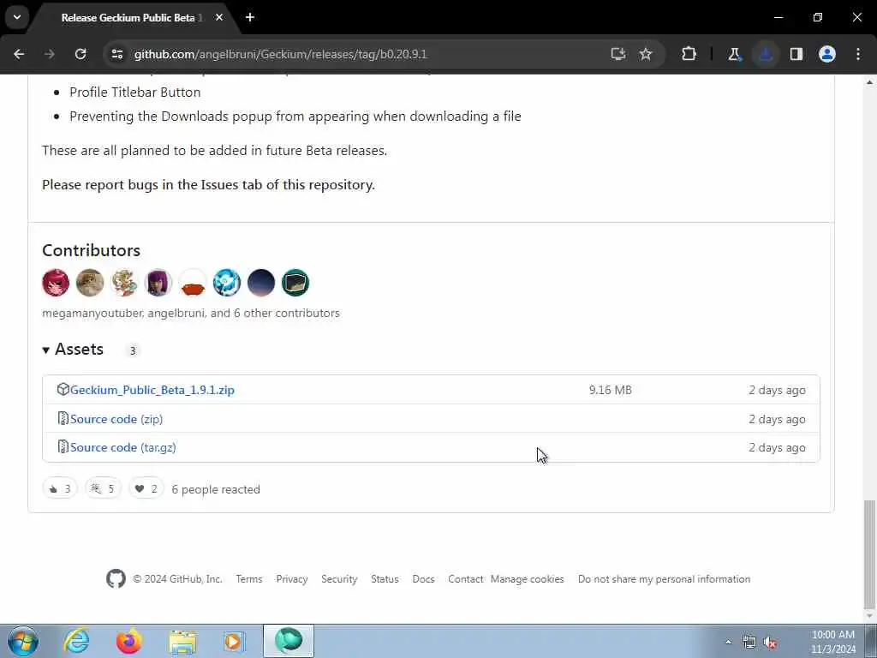877x658 pixels.
Task: Open the Windows Start button
Action: (x=23, y=641)
